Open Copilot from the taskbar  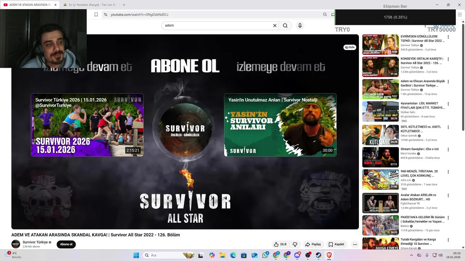tap(212, 255)
